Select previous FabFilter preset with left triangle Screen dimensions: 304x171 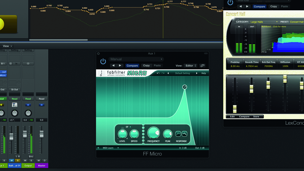click(168, 73)
